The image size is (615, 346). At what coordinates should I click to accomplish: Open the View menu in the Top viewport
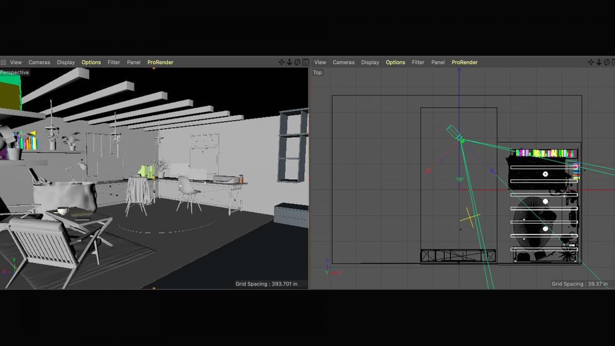tap(320, 62)
